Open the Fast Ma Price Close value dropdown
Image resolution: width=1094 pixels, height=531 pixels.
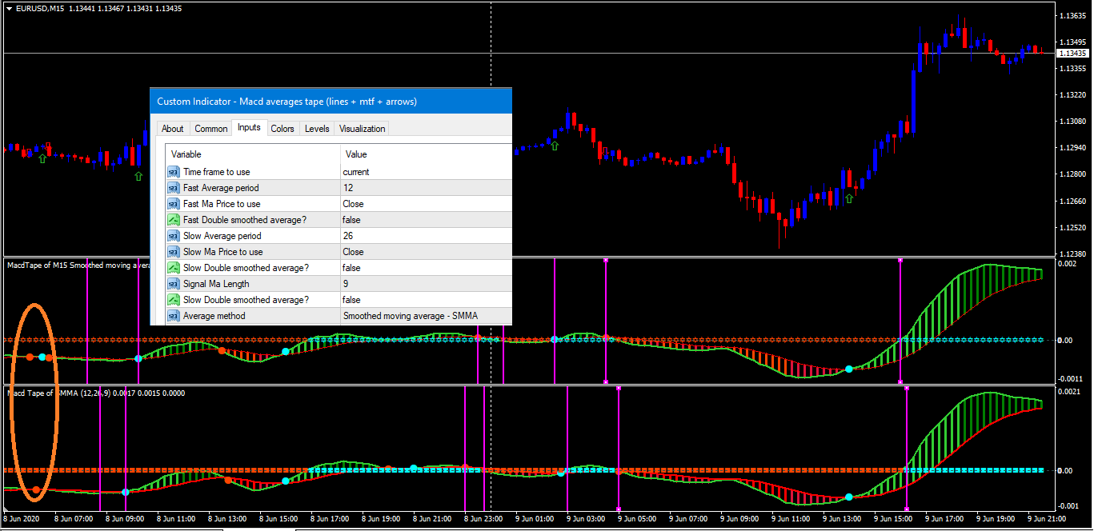pyautogui.click(x=353, y=204)
